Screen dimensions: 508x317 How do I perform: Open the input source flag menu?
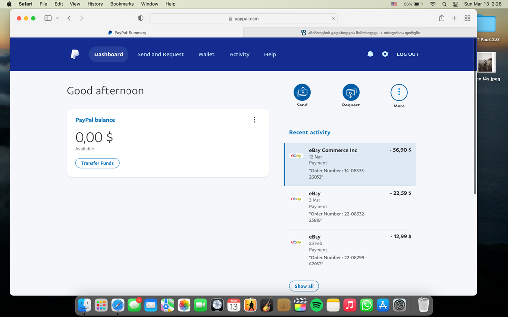click(x=394, y=4)
